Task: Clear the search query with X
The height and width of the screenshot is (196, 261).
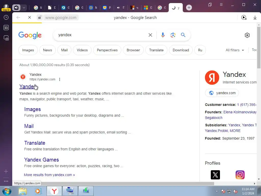Action: click(150, 35)
